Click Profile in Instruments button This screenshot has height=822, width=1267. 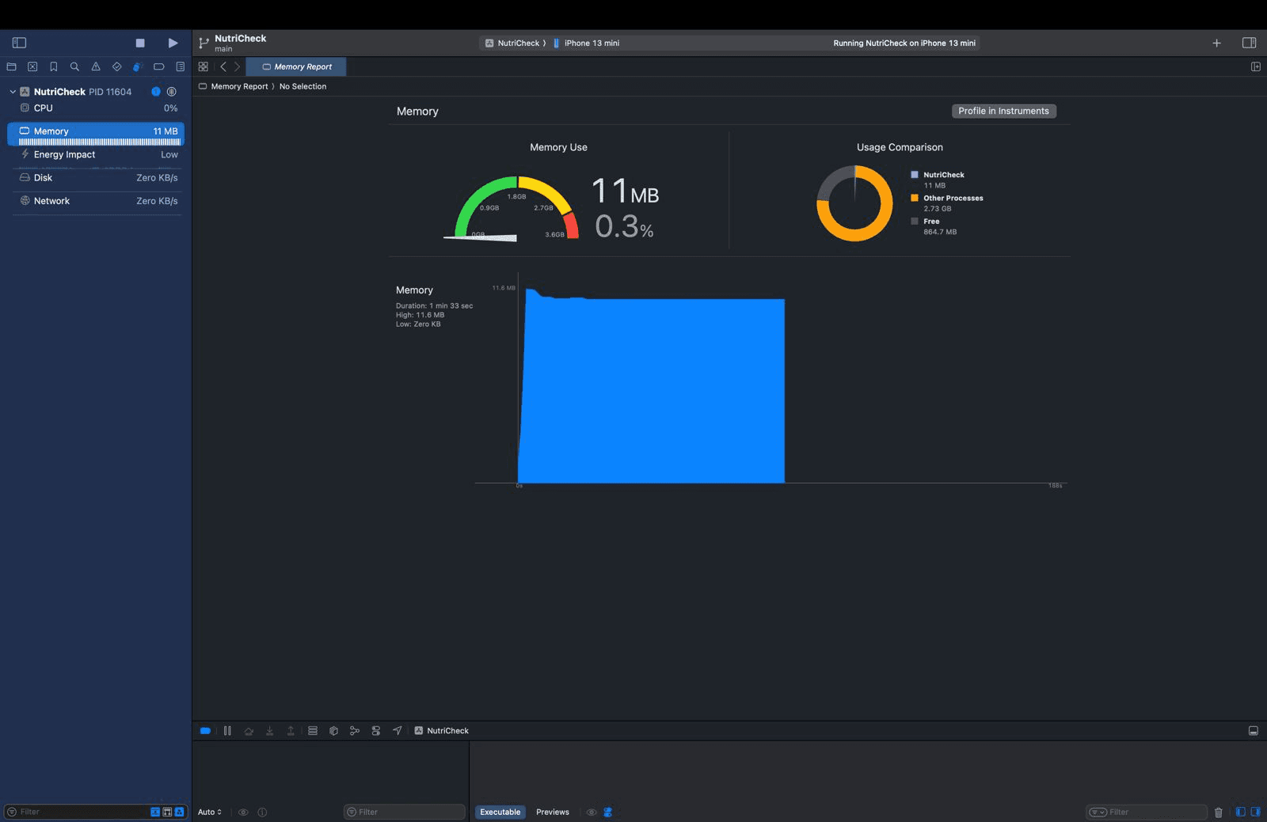pyautogui.click(x=1003, y=112)
